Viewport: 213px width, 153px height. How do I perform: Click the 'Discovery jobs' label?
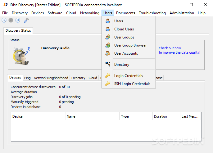tap(22, 97)
